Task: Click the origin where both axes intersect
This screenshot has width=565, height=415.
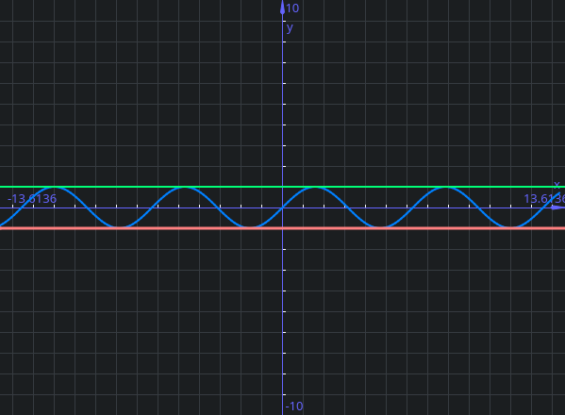Action: [x=283, y=207]
